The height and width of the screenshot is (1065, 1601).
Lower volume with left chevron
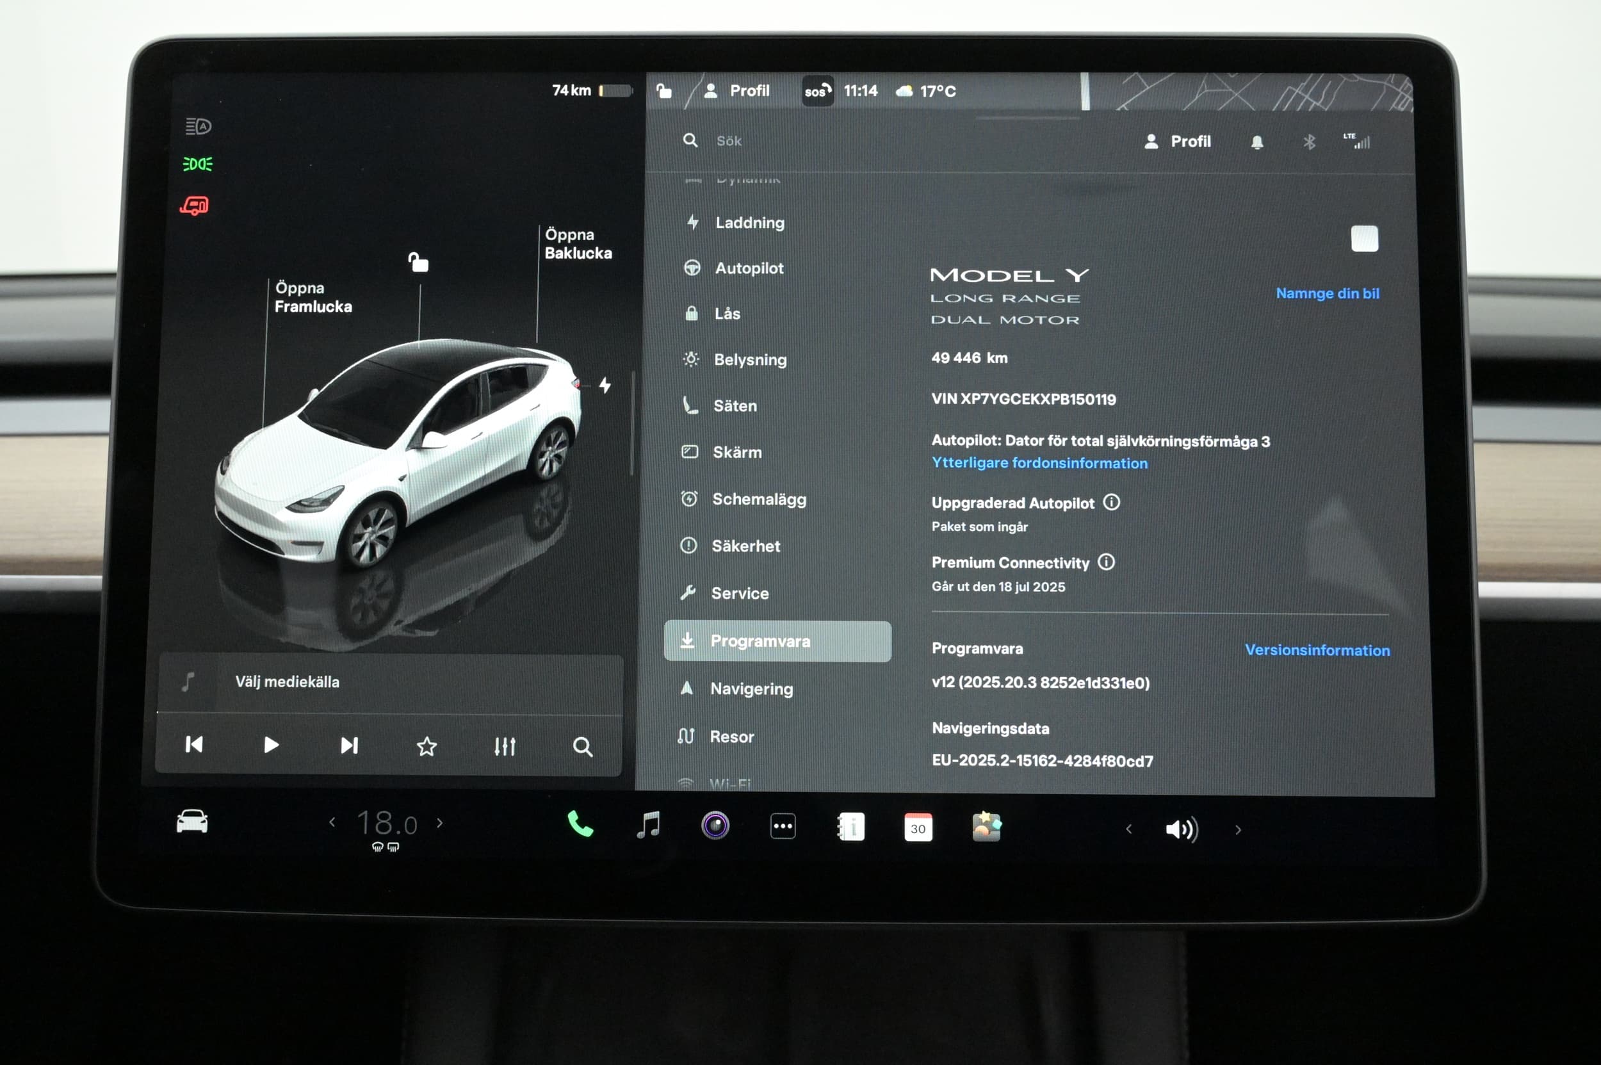click(x=1129, y=829)
